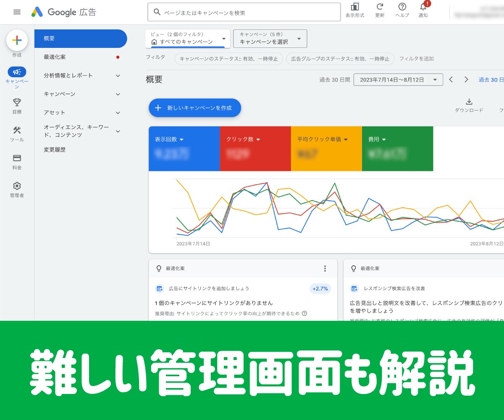Click the red クリック数 metric tile
The width and height of the screenshot is (504, 420).
point(255,149)
